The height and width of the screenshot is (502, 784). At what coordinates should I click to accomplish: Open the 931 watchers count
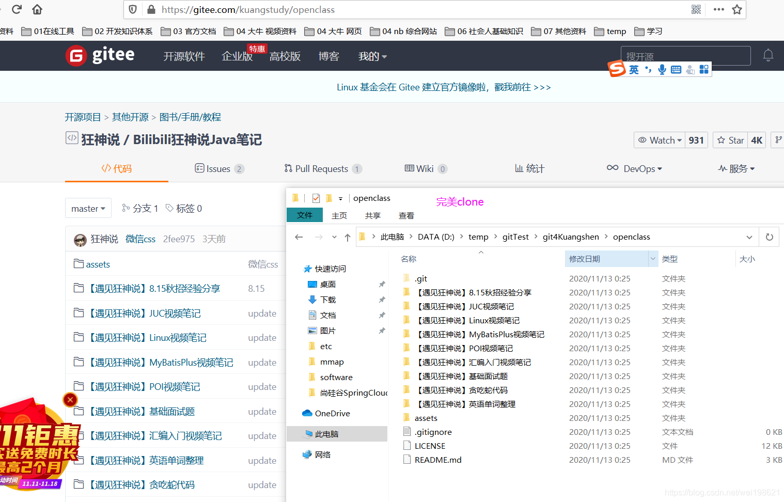coord(696,140)
